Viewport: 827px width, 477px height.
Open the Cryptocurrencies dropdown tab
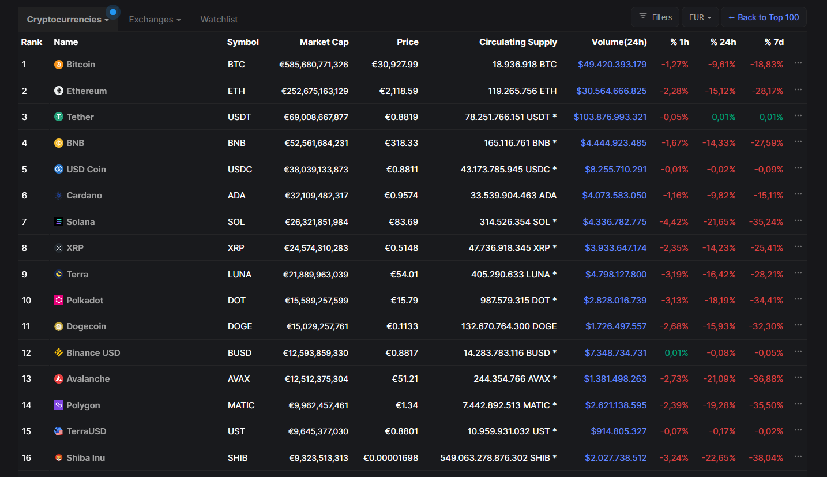coord(68,20)
